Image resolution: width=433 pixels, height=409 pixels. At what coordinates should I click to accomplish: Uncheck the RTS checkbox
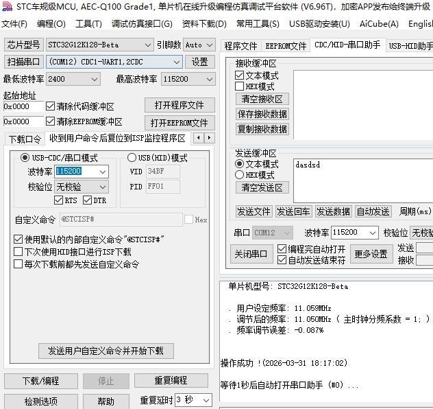[58, 200]
